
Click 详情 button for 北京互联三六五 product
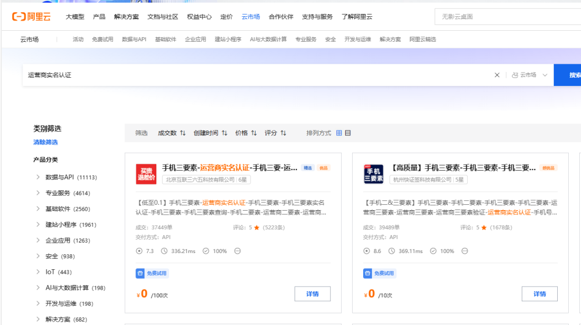[x=313, y=294]
